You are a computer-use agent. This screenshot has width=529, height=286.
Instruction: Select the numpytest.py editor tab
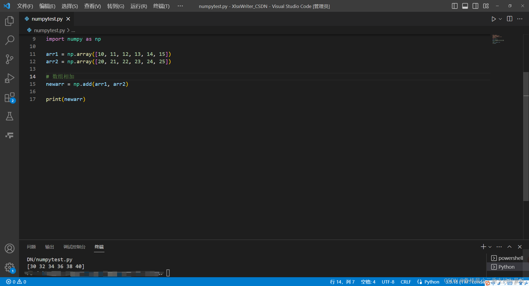click(47, 19)
